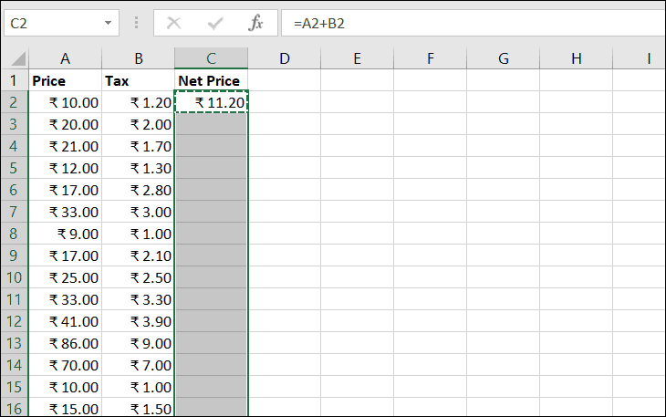
Task: Click the Price header cell
Action: [65, 80]
